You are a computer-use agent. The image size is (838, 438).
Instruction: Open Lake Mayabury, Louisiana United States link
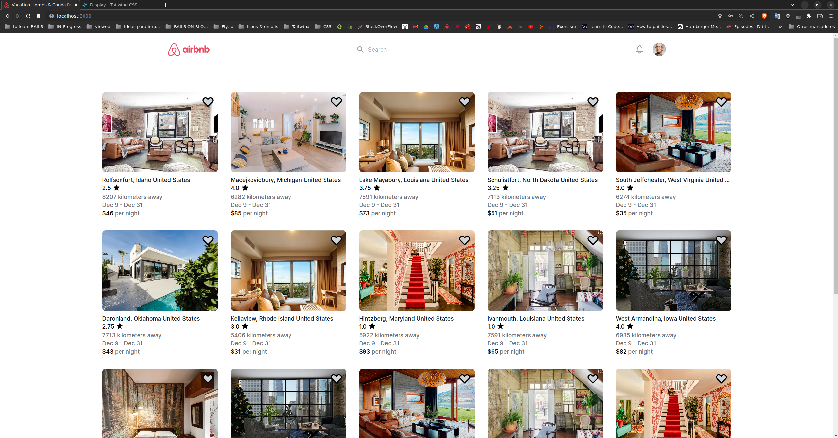pos(414,180)
